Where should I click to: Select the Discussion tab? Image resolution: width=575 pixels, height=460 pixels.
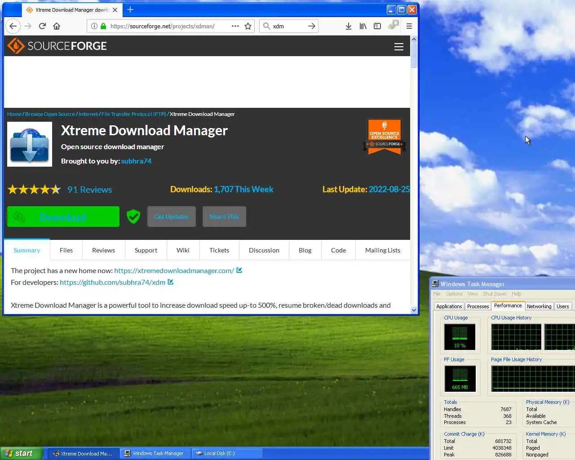coord(264,250)
